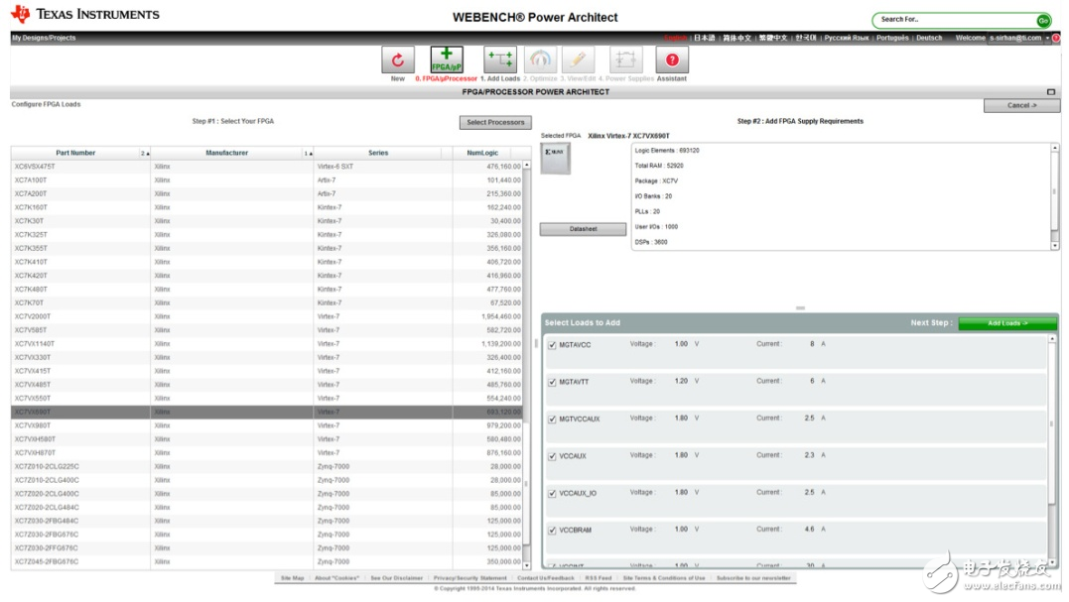The height and width of the screenshot is (602, 1069).
Task: Switch language to 日本語
Action: tap(705, 38)
